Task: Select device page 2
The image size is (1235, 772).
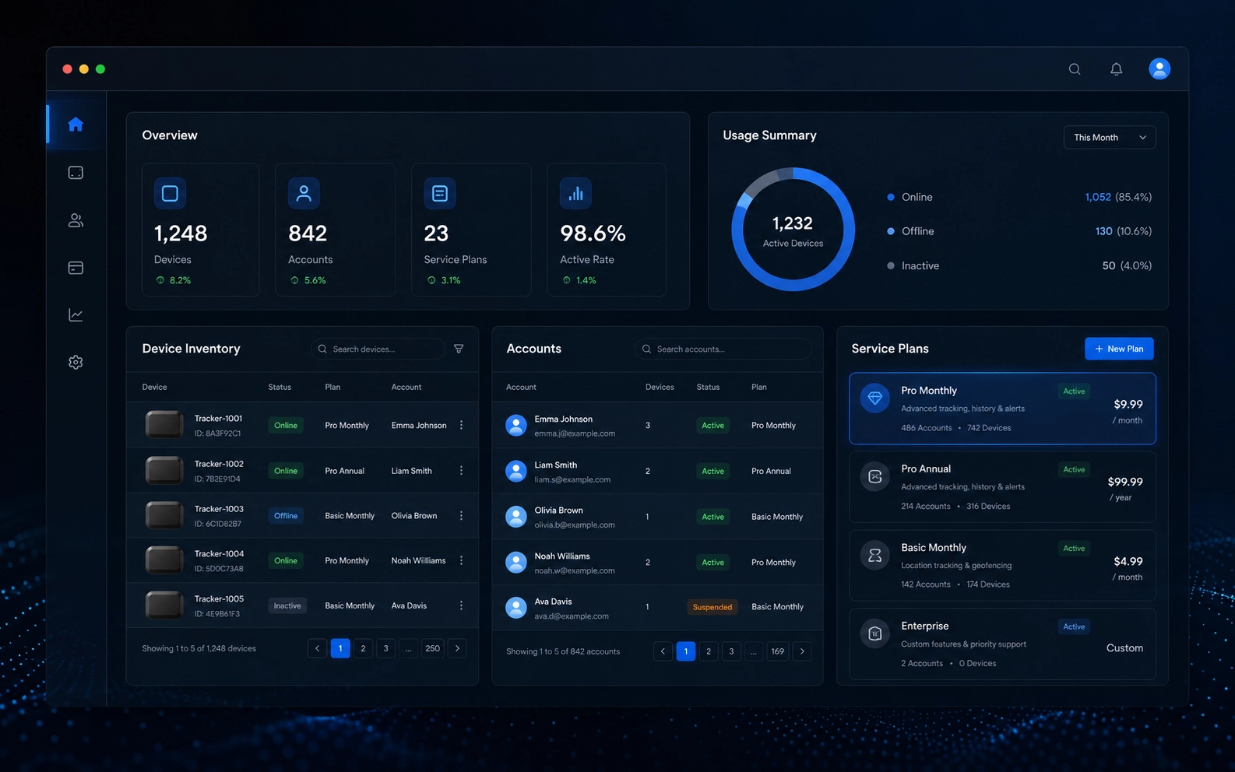Action: 363,648
